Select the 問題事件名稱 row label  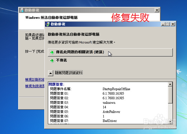coord(61,89)
